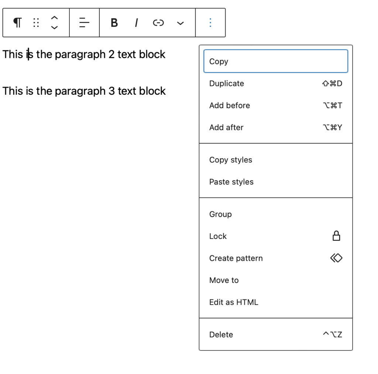Lock the block via the Lock item
The width and height of the screenshot is (378, 374).
[275, 236]
